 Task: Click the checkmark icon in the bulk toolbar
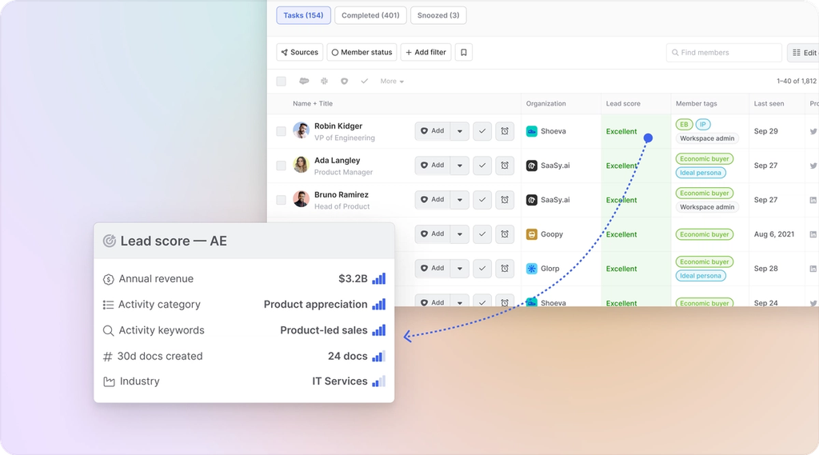365,81
